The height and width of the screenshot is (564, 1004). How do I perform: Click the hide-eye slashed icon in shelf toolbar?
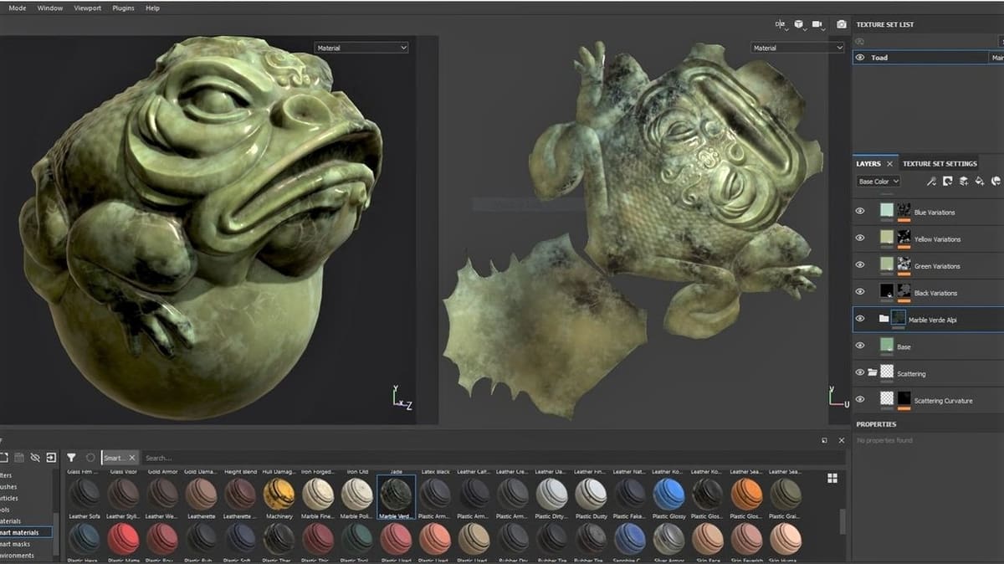click(35, 458)
